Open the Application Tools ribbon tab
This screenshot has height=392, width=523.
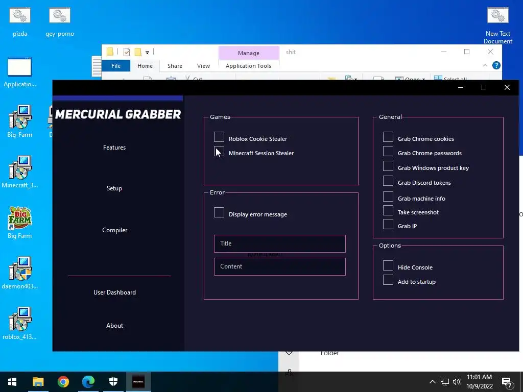(x=249, y=66)
